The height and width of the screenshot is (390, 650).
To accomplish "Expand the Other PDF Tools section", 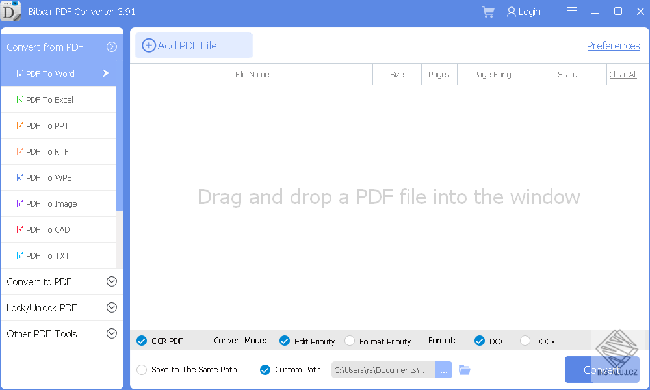I will (112, 333).
